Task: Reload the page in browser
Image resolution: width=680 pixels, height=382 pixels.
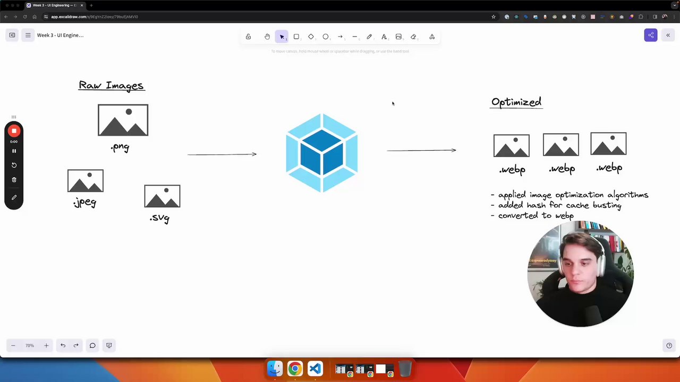Action: pyautogui.click(x=24, y=16)
